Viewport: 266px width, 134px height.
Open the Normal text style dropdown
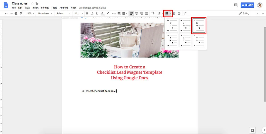pos(45,13)
